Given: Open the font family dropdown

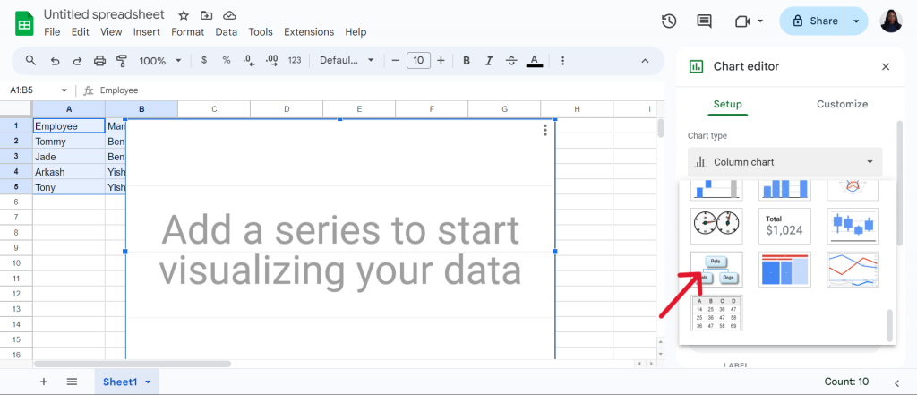Looking at the screenshot, I should 347,60.
